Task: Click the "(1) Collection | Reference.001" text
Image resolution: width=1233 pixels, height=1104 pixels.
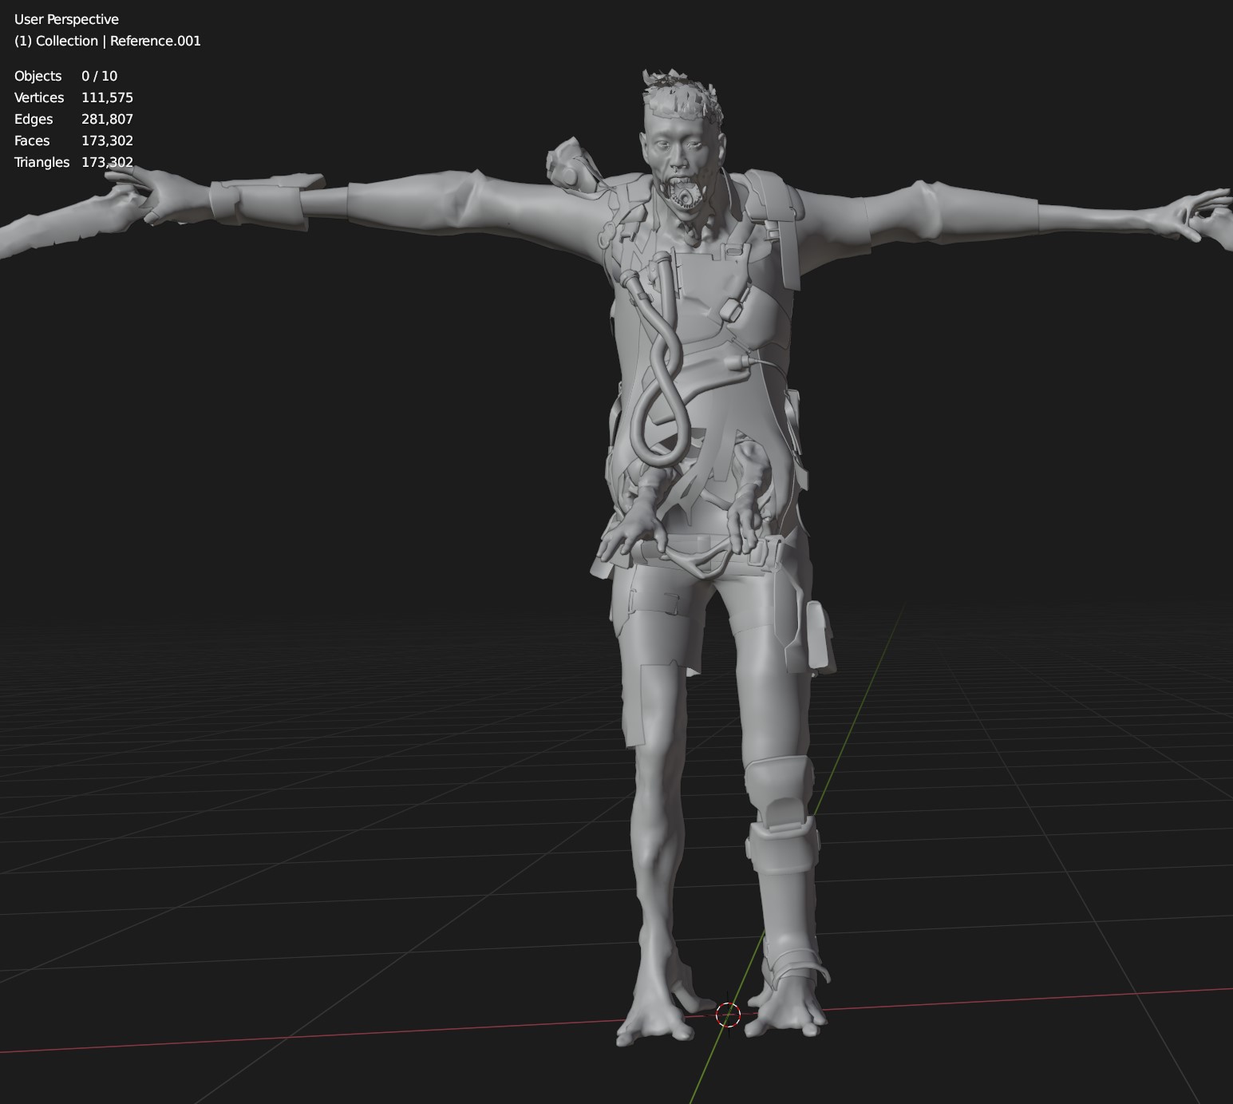Action: (108, 41)
